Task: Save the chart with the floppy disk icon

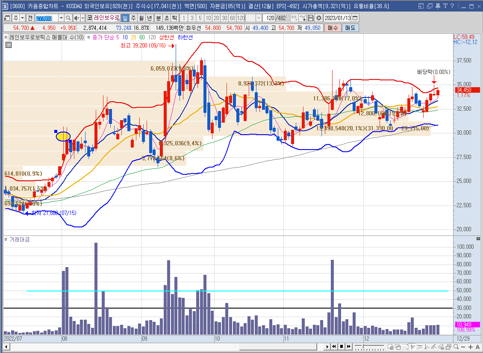Action: pos(310,18)
